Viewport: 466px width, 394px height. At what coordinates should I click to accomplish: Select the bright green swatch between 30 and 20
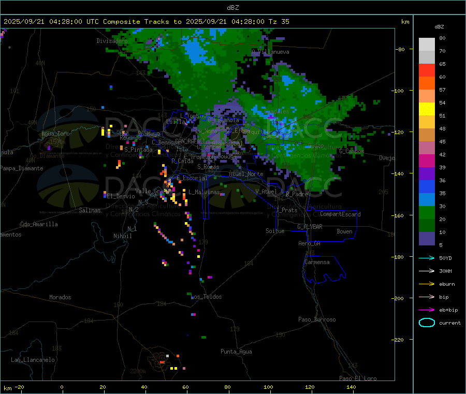(x=427, y=213)
